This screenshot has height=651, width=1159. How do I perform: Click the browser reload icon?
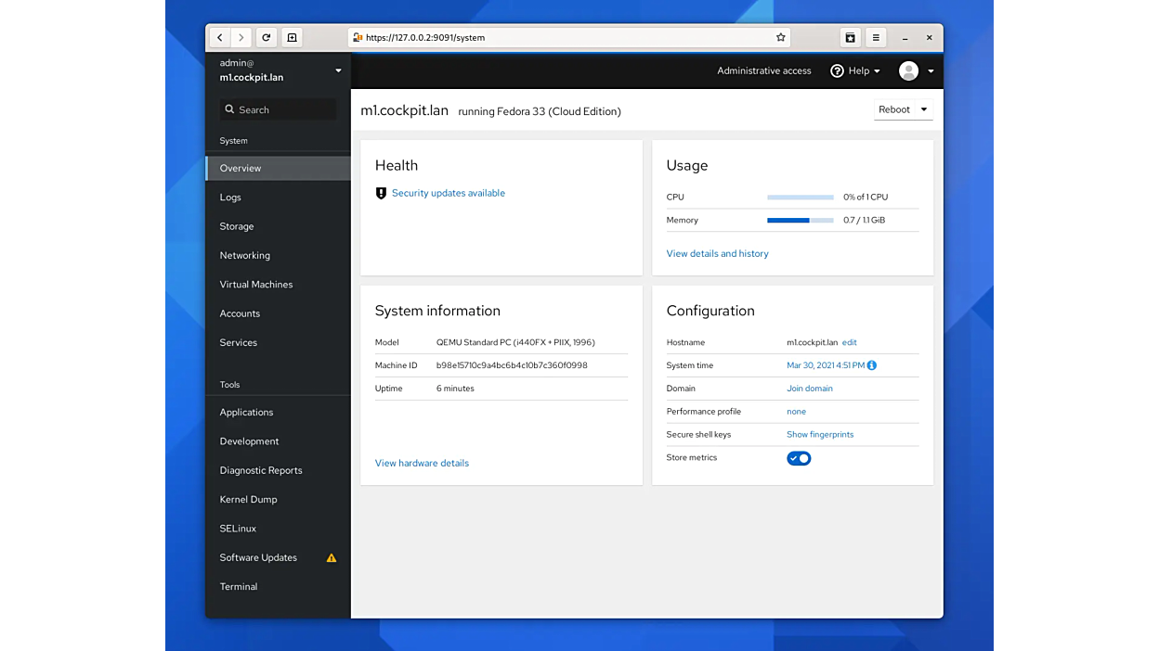pos(266,38)
